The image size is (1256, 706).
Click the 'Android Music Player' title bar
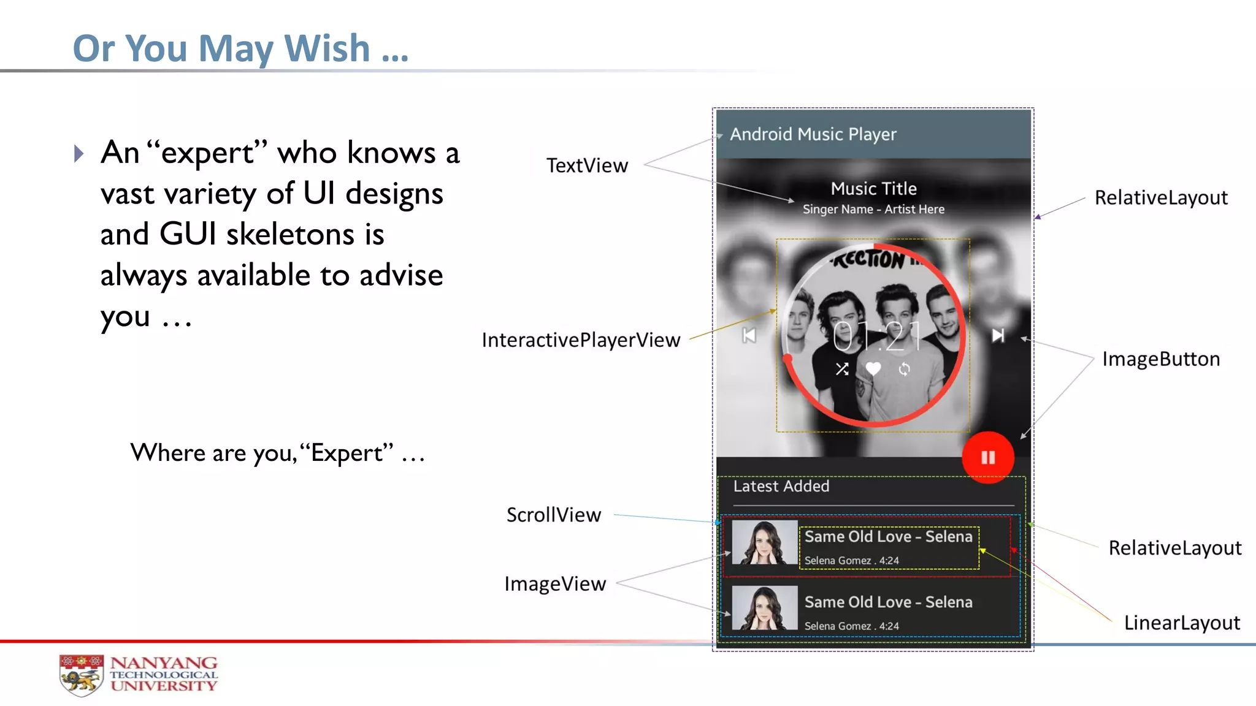(873, 134)
